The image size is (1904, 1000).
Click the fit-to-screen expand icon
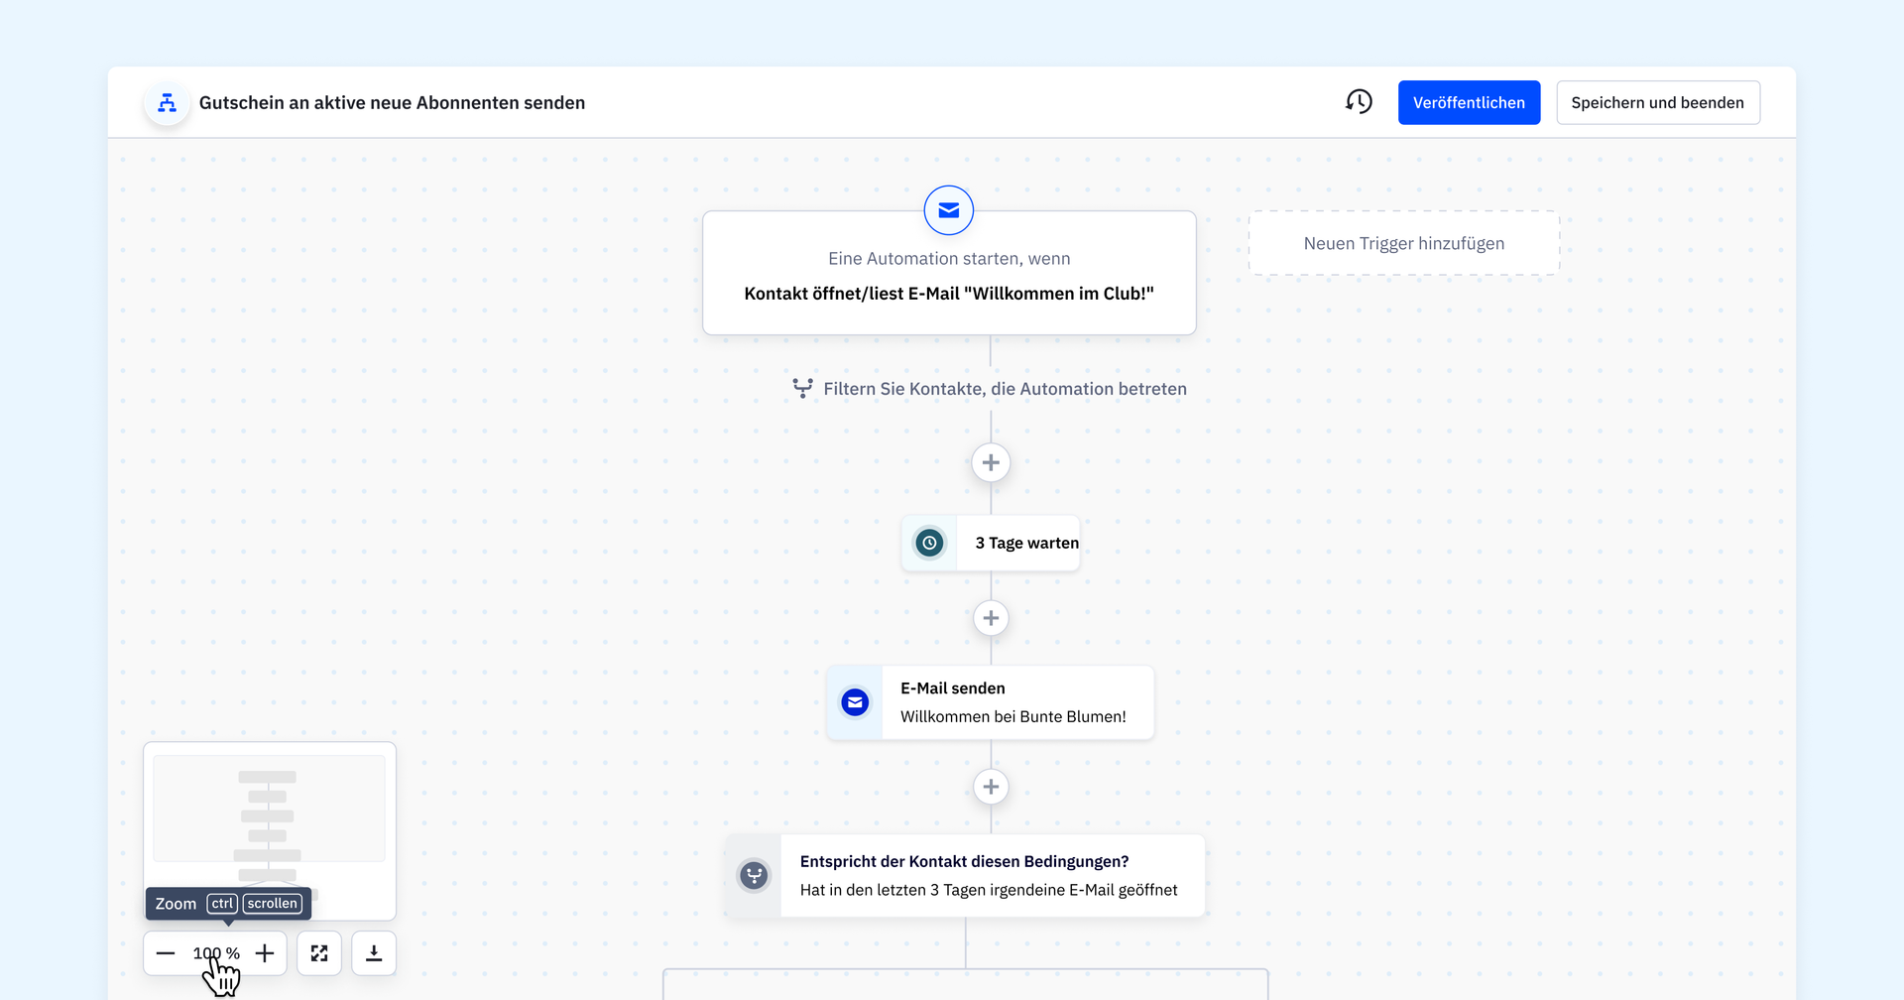click(x=319, y=953)
